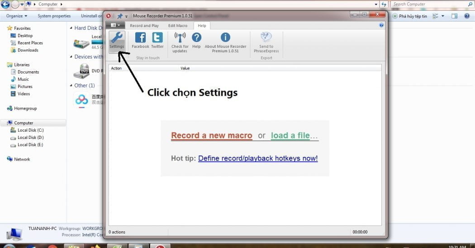Click the Explorer refresh button

click(384, 4)
